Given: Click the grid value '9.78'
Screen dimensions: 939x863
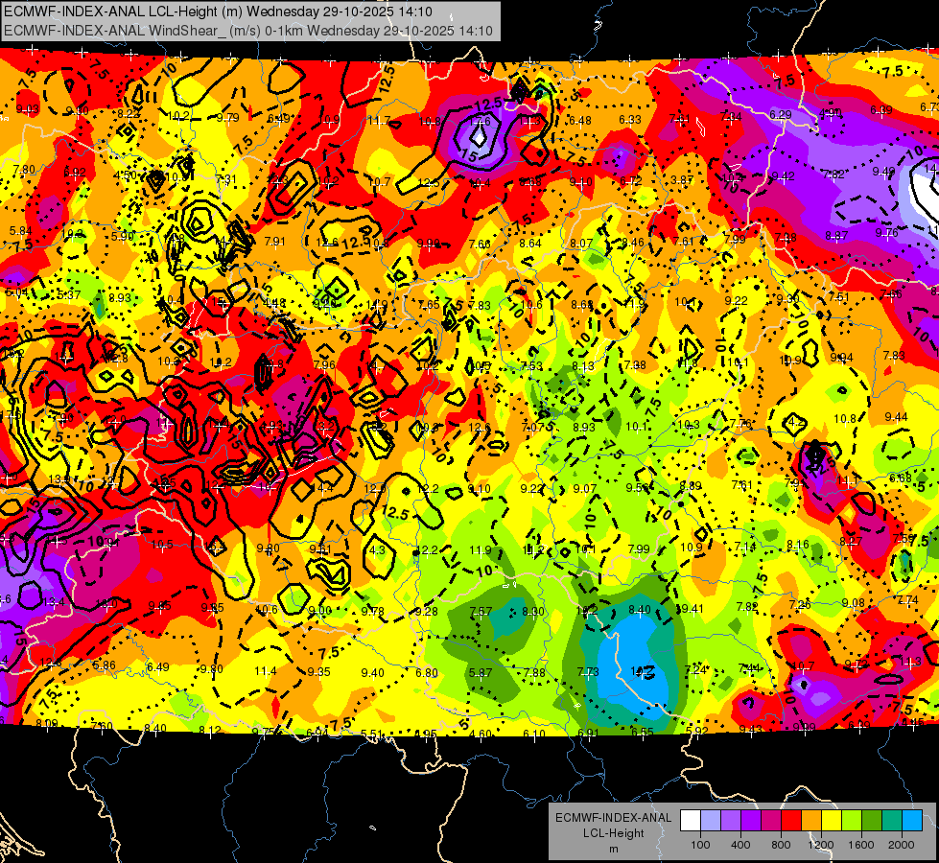Looking at the screenshot, I should [x=372, y=611].
